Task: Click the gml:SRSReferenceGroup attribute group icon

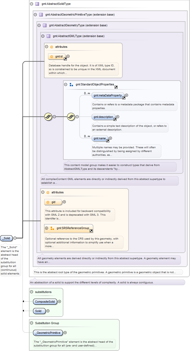Action: click(x=52, y=228)
